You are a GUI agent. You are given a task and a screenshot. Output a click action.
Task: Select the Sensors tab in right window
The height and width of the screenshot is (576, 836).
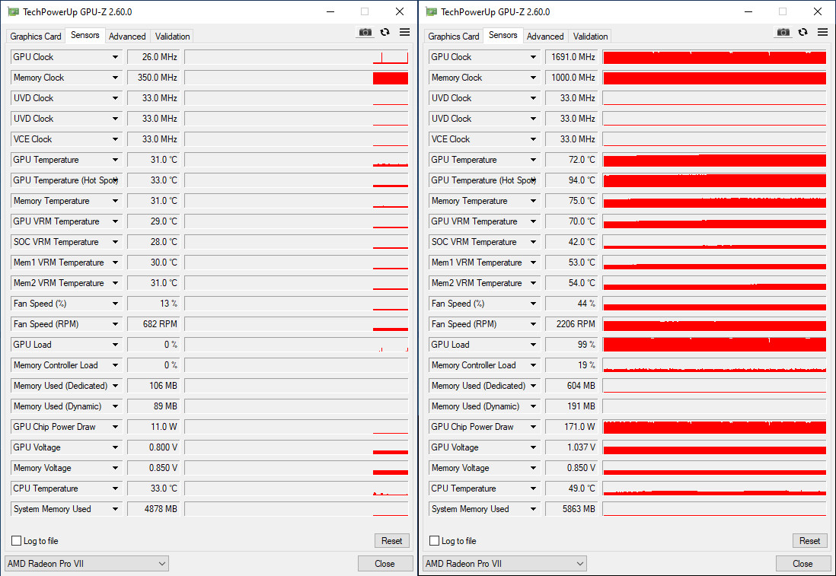(x=503, y=35)
